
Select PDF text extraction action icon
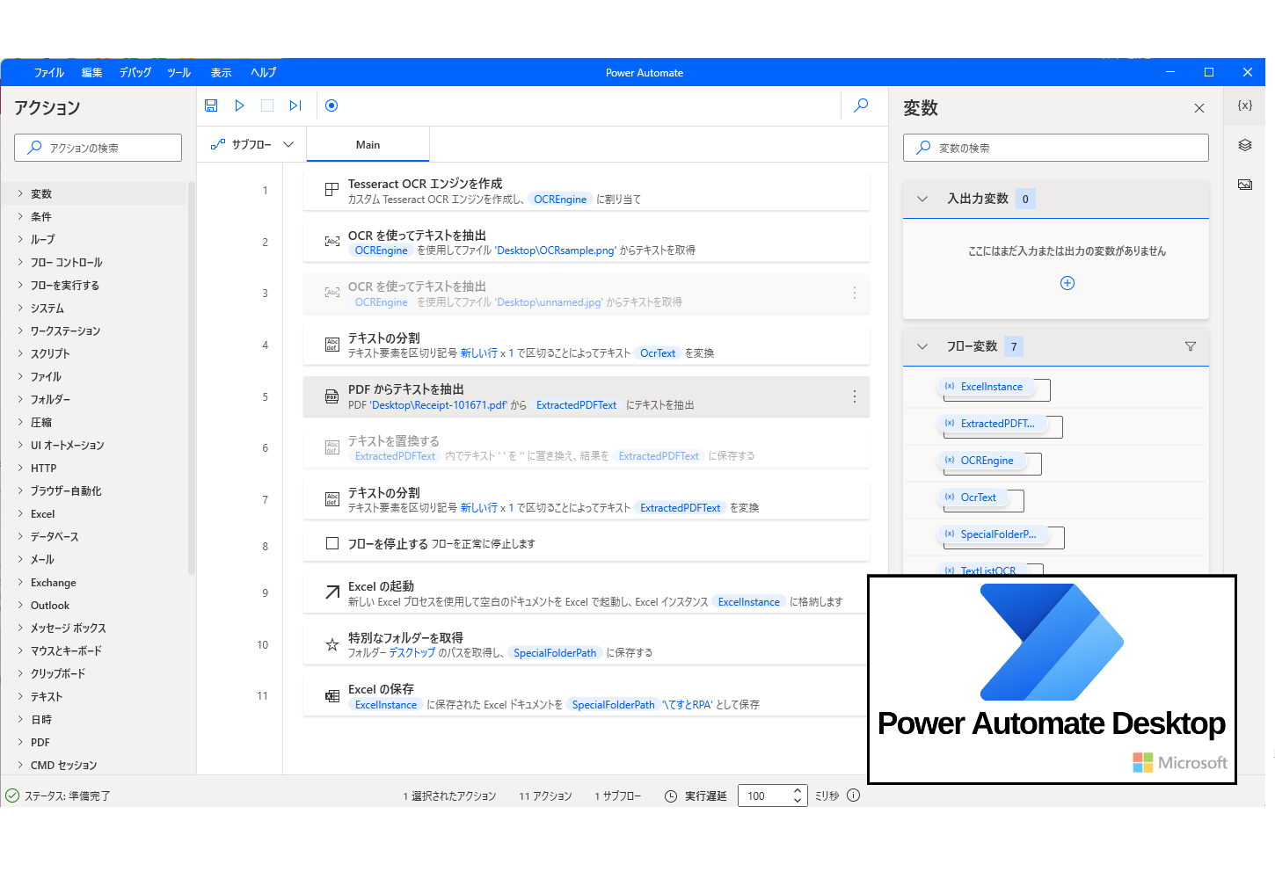point(332,396)
